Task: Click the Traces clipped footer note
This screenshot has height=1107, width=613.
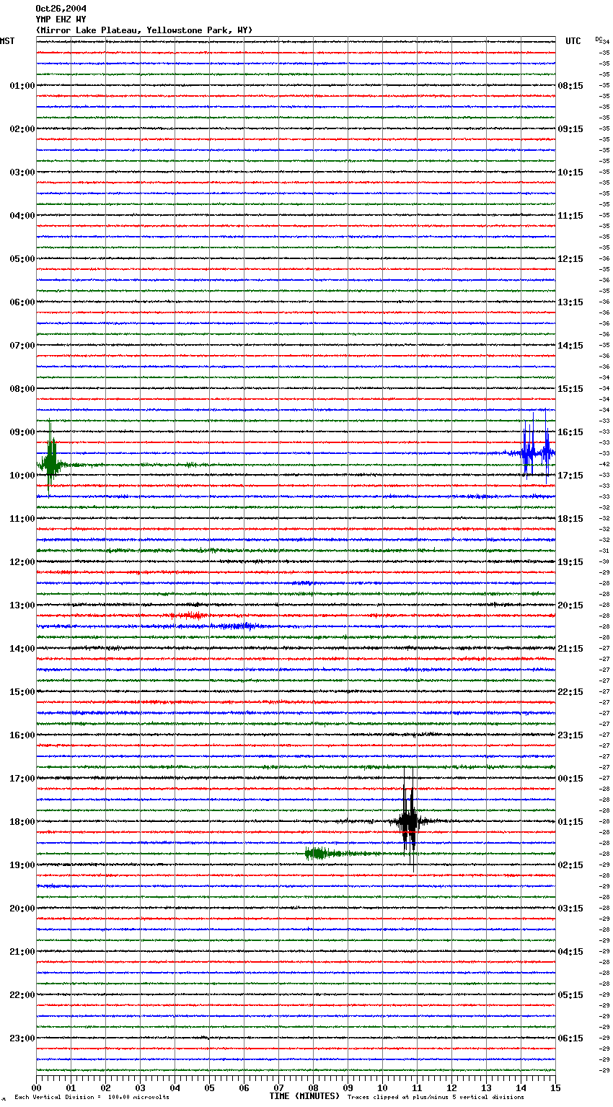Action: pos(436,1098)
